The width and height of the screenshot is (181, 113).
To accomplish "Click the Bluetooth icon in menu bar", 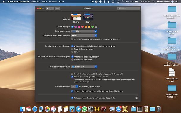I will pos(108,1).
